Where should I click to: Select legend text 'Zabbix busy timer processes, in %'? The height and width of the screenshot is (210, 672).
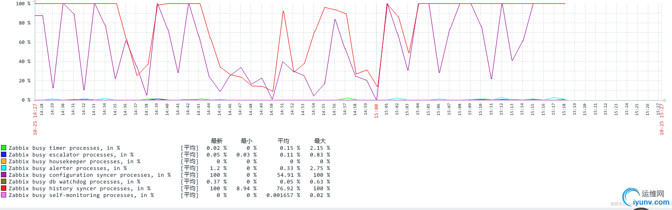(x=64, y=148)
